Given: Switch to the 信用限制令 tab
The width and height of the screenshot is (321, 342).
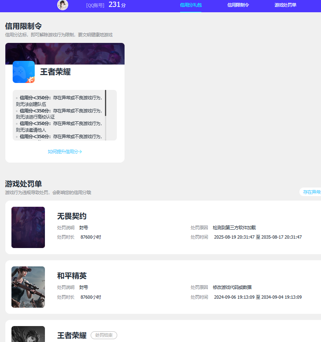Looking at the screenshot, I should (238, 5).
